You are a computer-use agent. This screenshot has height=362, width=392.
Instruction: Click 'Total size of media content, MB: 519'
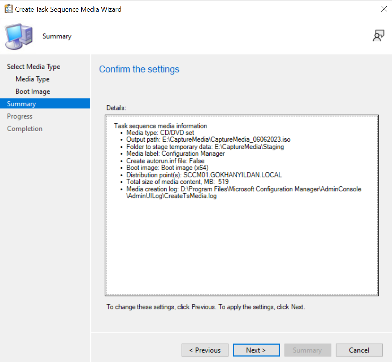point(177,182)
